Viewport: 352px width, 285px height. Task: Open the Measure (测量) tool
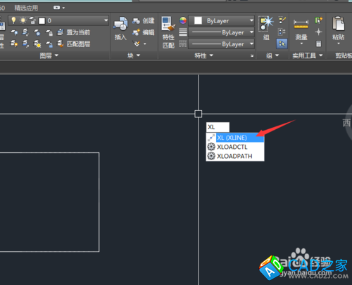[x=301, y=24]
